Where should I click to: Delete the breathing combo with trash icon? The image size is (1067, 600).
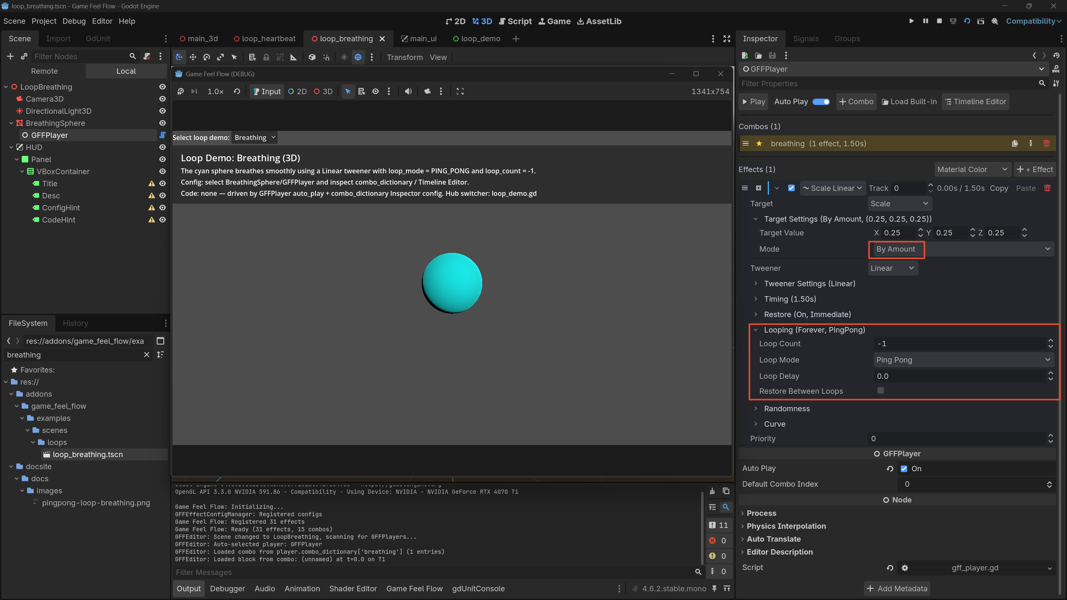click(x=1047, y=143)
